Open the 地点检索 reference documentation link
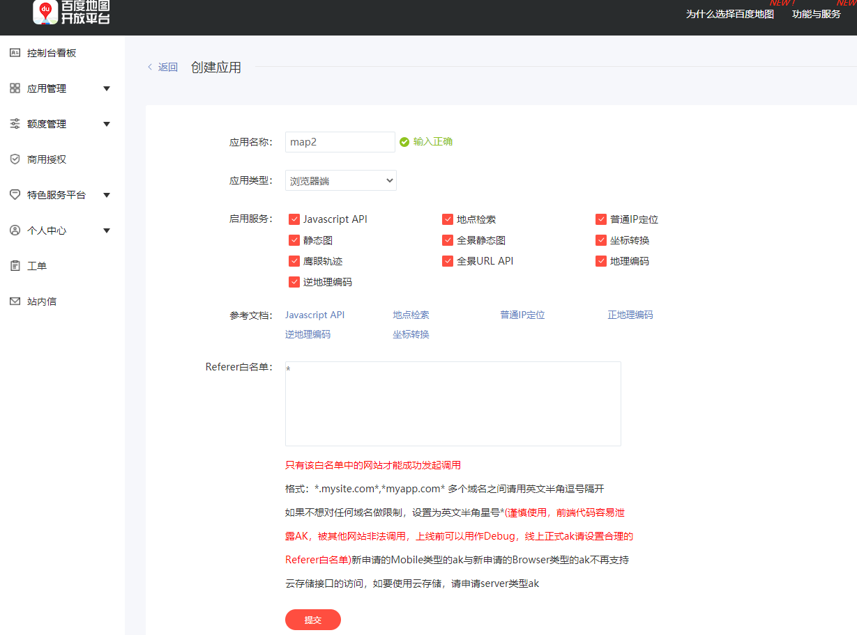The width and height of the screenshot is (857, 635). click(x=411, y=314)
